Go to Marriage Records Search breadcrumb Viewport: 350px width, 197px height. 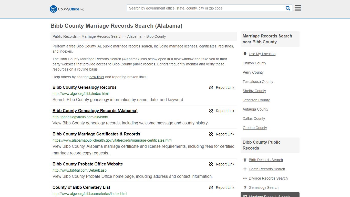pos(102,36)
